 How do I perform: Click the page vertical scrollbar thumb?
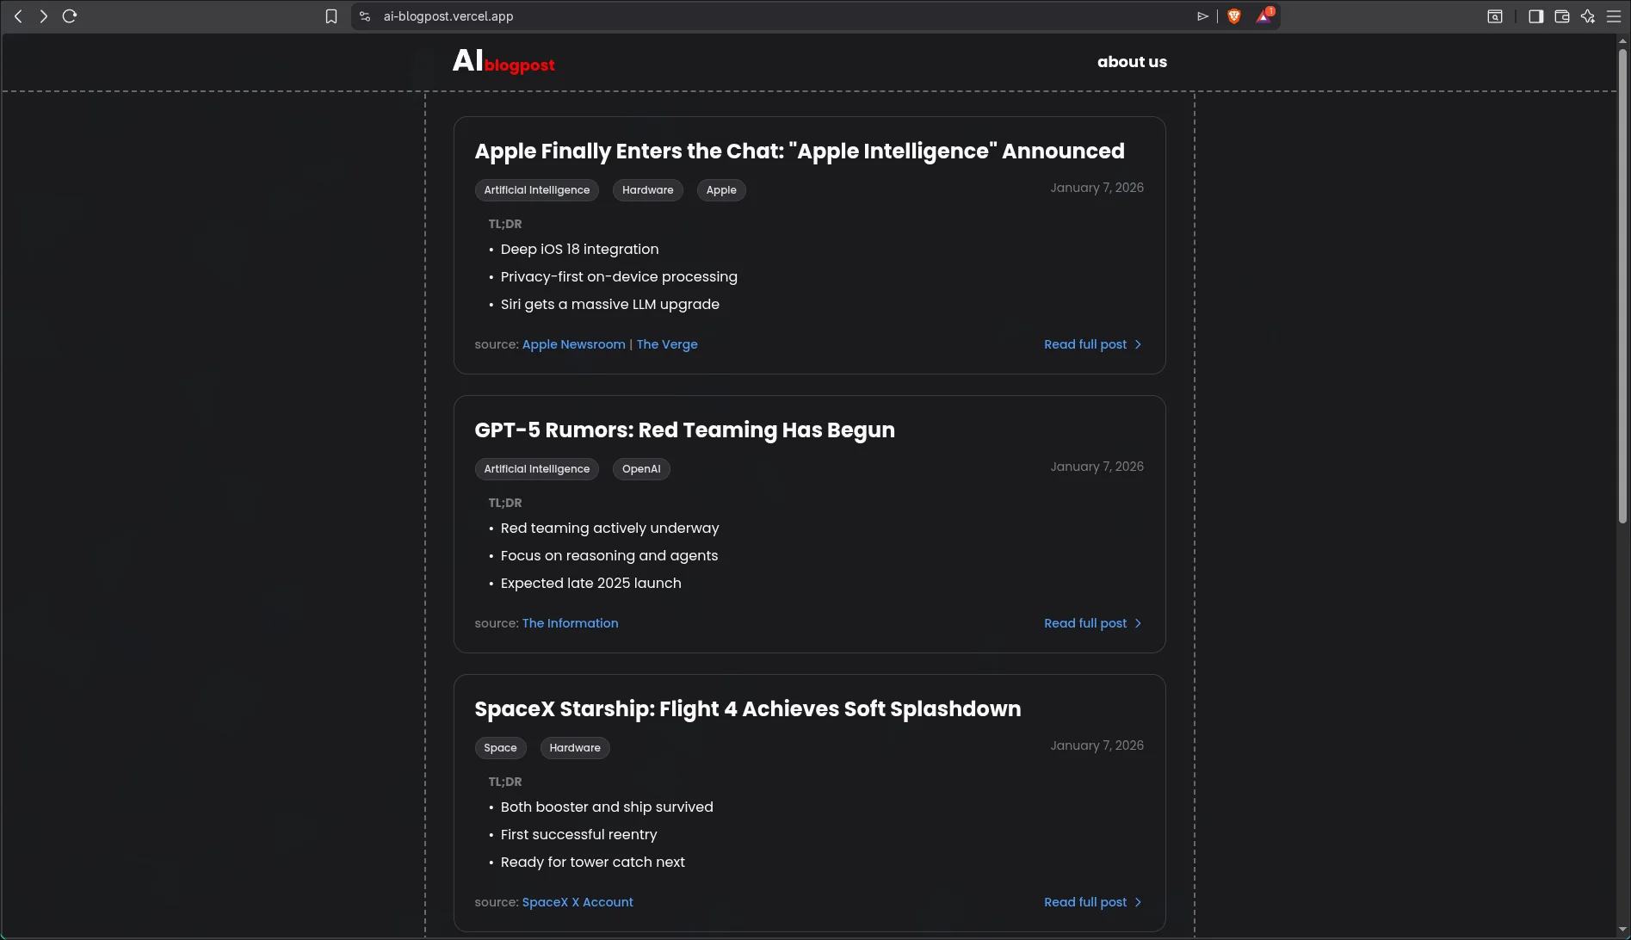[x=1622, y=284]
